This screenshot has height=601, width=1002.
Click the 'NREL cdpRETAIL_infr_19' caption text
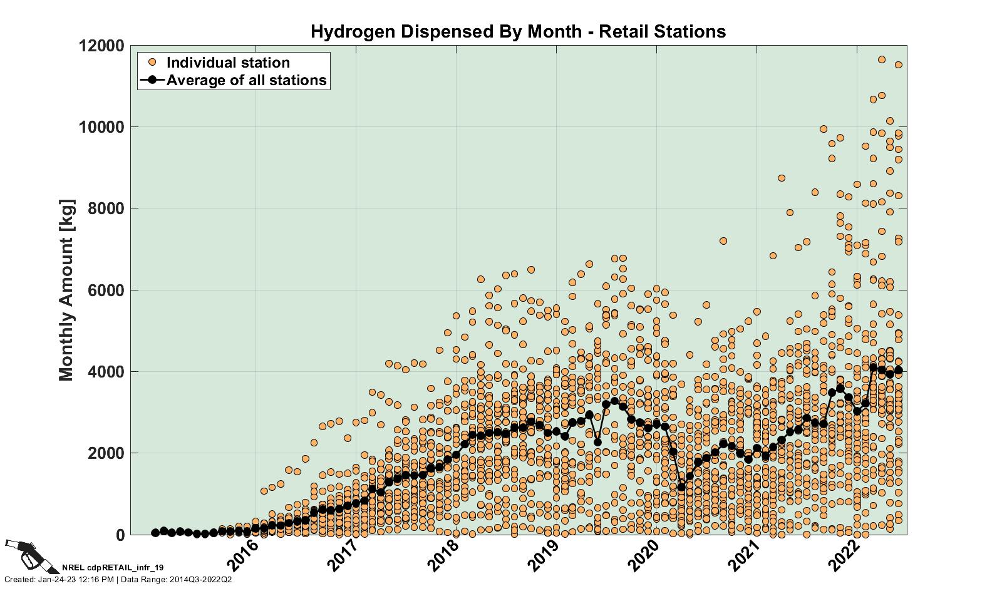tap(113, 568)
